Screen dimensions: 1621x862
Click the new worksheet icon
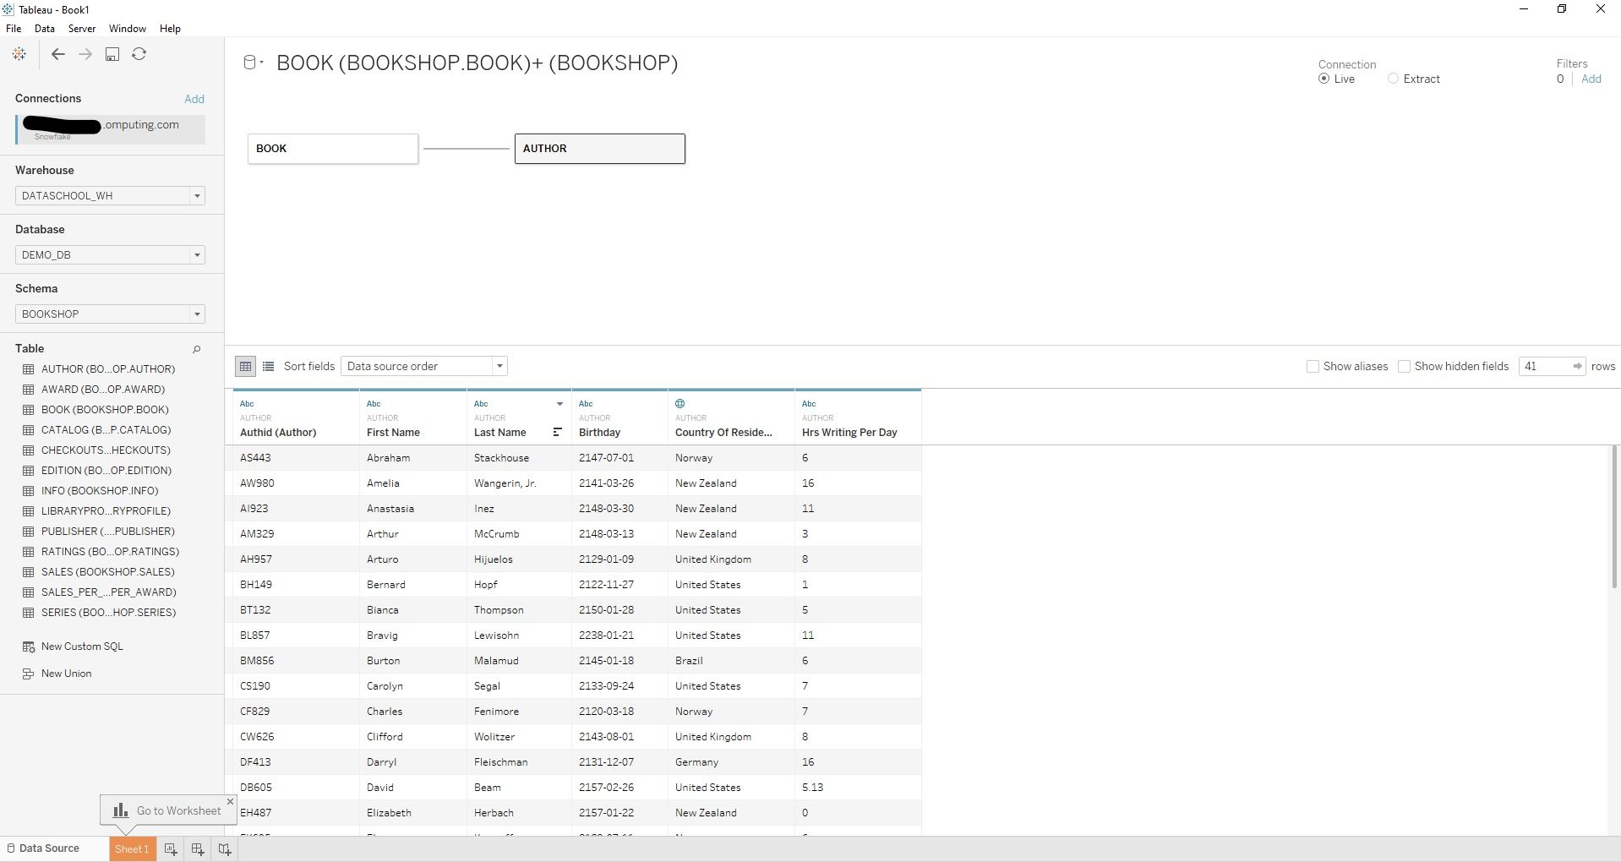(x=171, y=849)
